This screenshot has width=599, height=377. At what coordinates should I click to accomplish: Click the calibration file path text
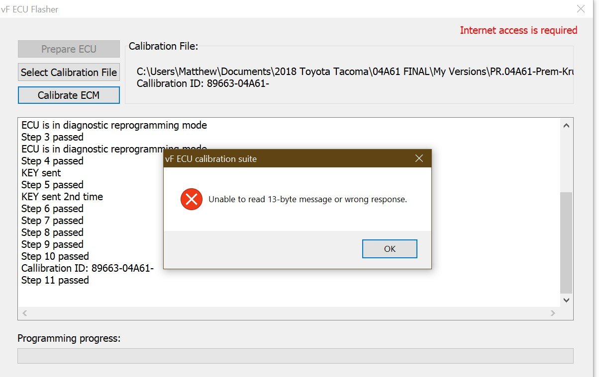tap(355, 72)
